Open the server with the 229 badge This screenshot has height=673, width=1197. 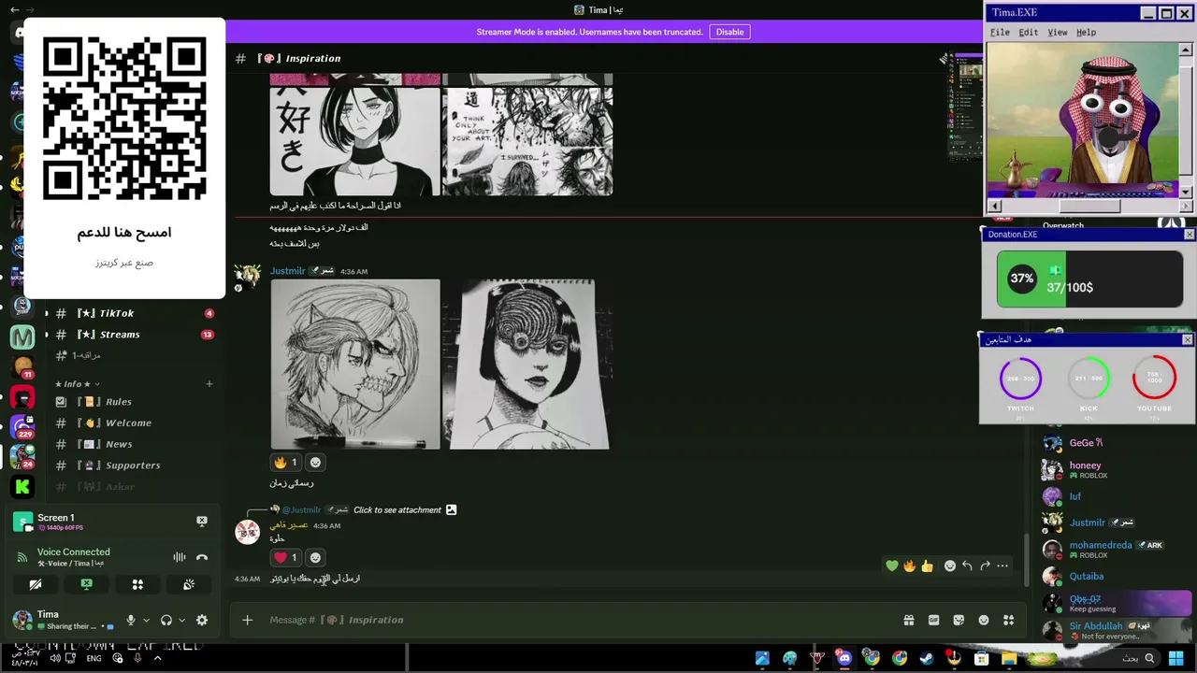(22, 427)
